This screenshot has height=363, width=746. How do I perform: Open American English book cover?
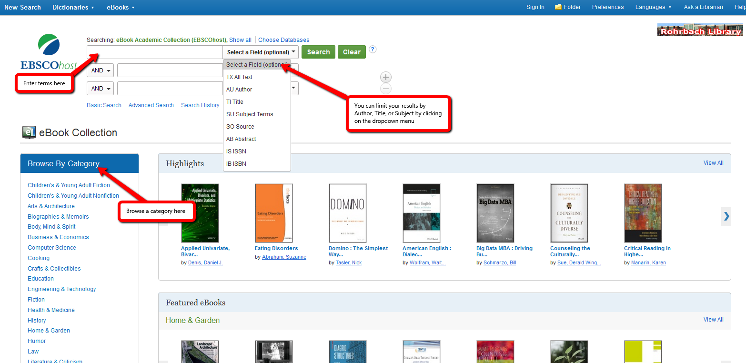coord(421,213)
